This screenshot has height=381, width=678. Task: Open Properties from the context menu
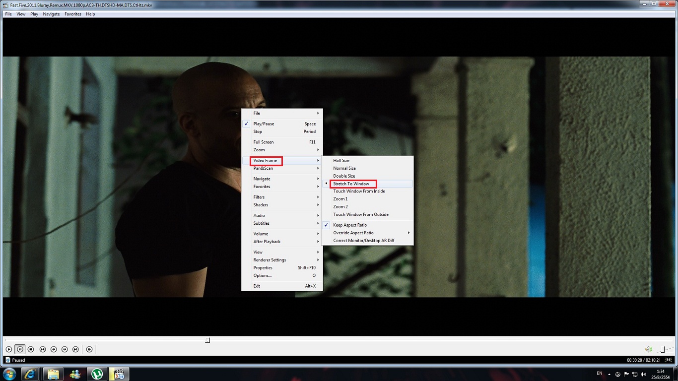point(282,267)
